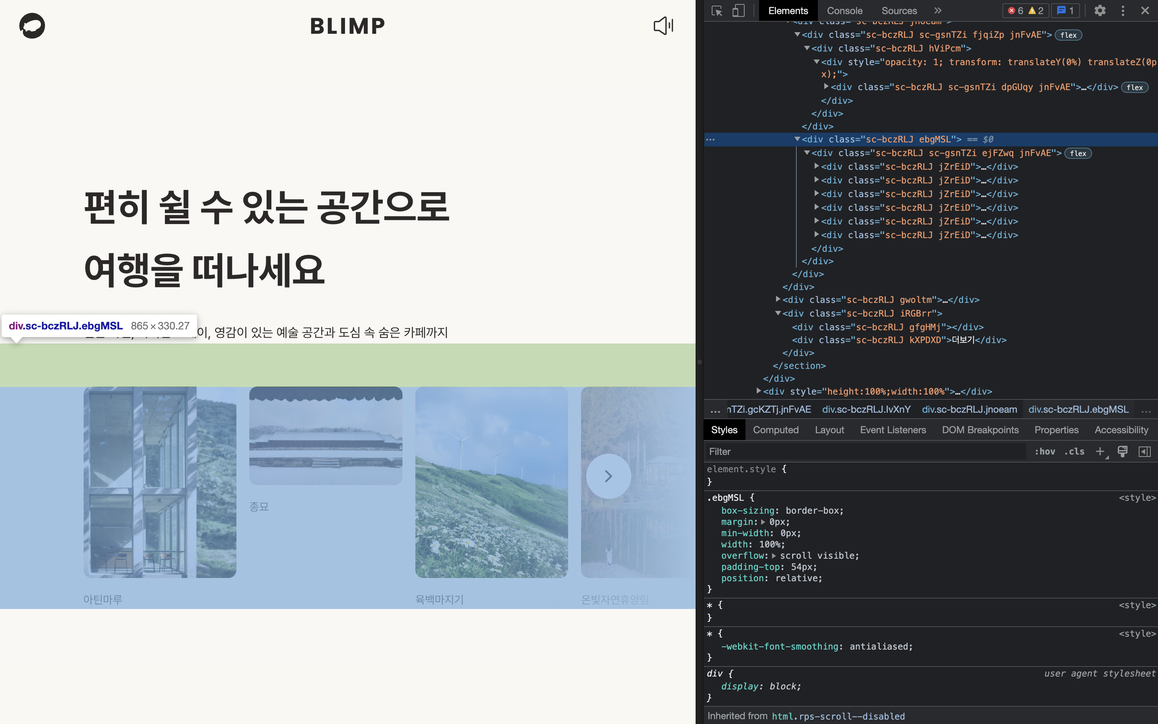Switch to the Elements tab
This screenshot has width=1158, height=724.
[x=788, y=10]
